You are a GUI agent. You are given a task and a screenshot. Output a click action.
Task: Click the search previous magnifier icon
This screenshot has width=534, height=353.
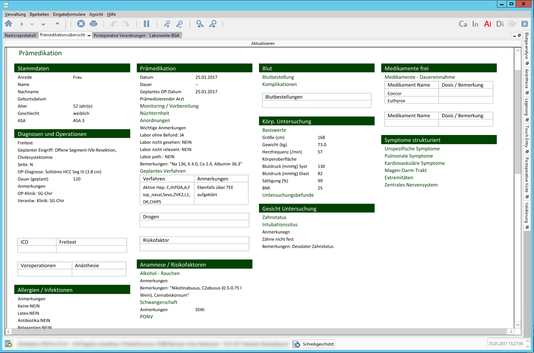(200, 24)
